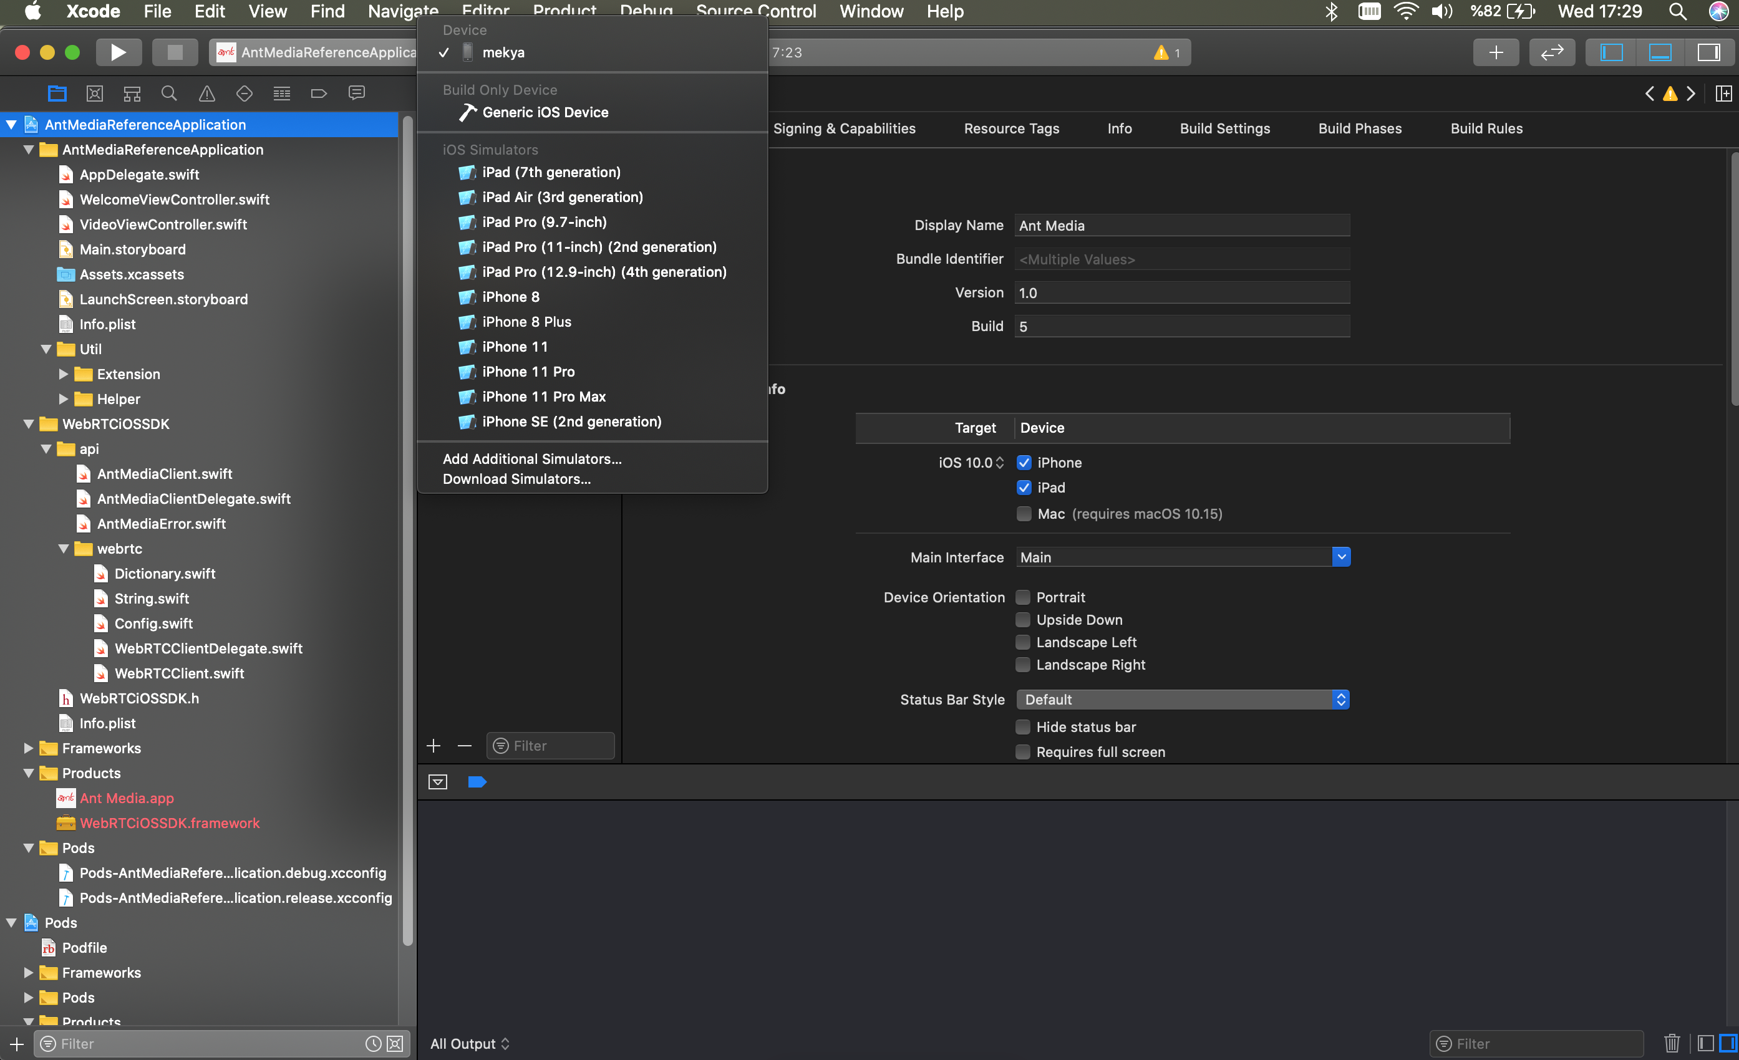Screen dimensions: 1739x1060
Task: Open the Project navigator folder icon
Action: pos(57,93)
